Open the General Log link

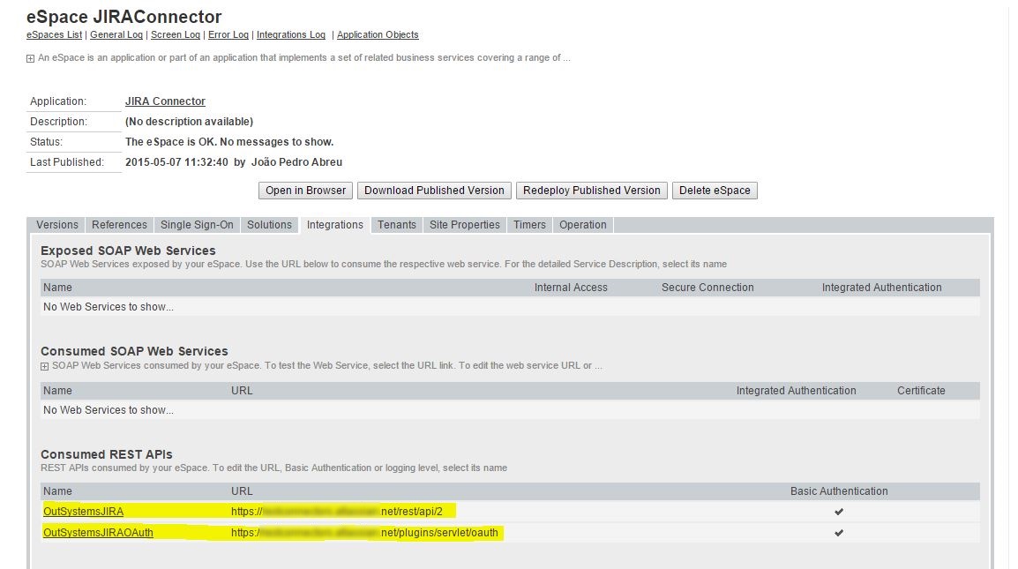coord(116,35)
